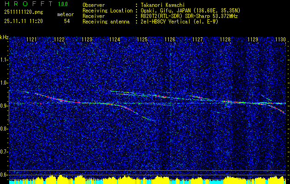Image resolution: width=290 pixels, height=184 pixels.
Task: Click the 1128 time marker
Action: click(x=225, y=39)
